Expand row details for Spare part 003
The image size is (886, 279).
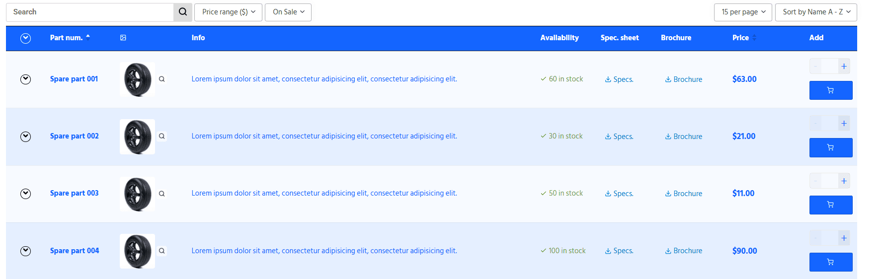click(x=26, y=194)
